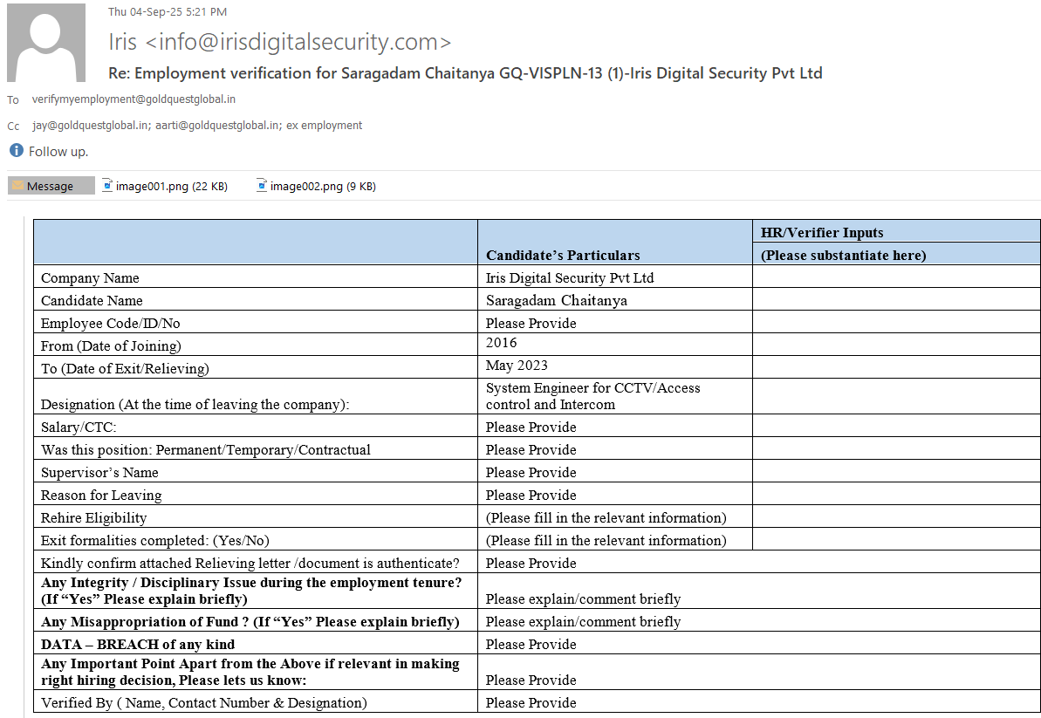1041x718 pixels.
Task: Click Please Provide in Salary/CTC row
Action: [531, 427]
